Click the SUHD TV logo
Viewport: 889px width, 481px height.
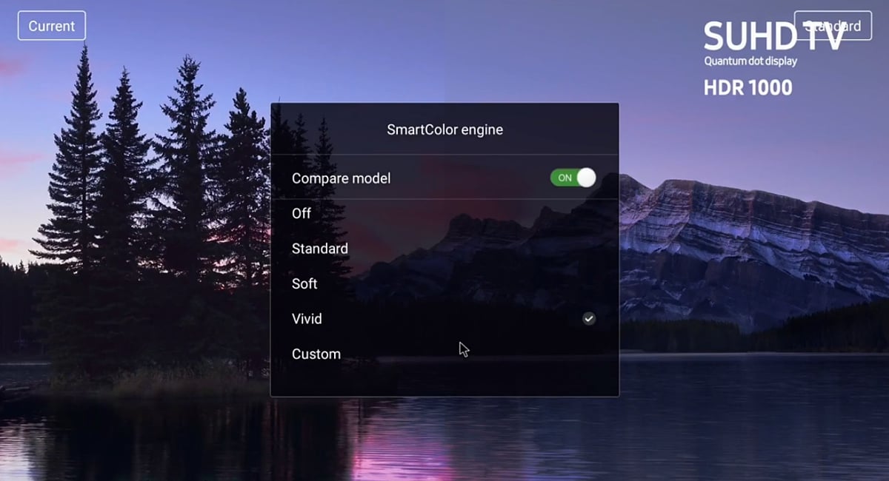click(773, 36)
